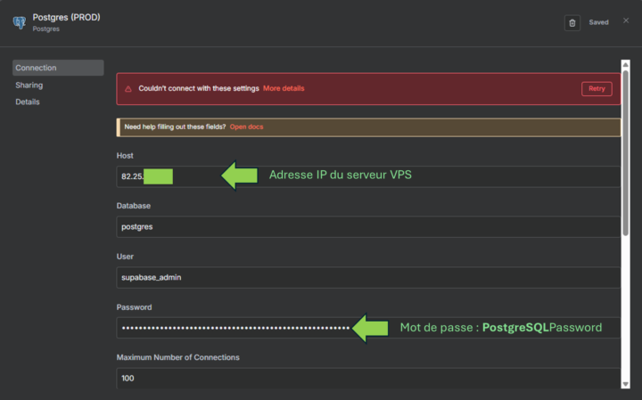The image size is (642, 400).
Task: Open the More details error link
Action: click(x=284, y=89)
